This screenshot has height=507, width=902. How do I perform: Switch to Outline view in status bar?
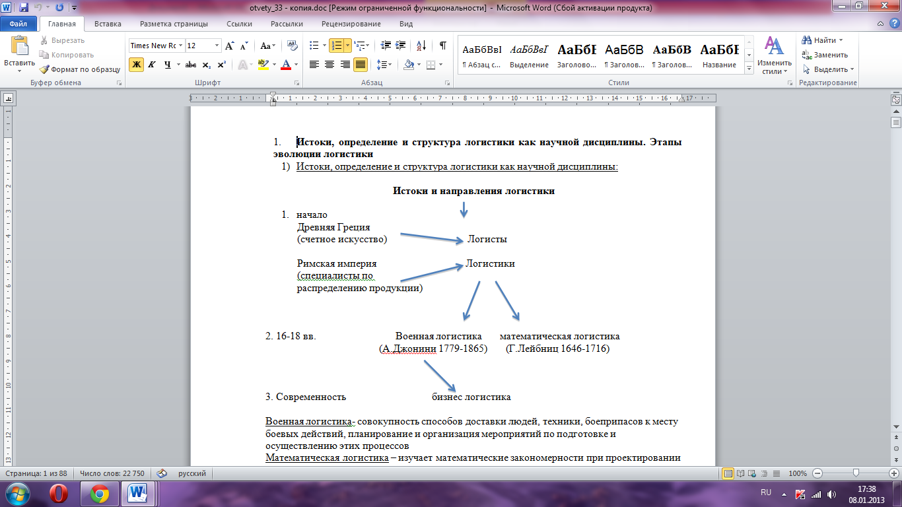763,473
